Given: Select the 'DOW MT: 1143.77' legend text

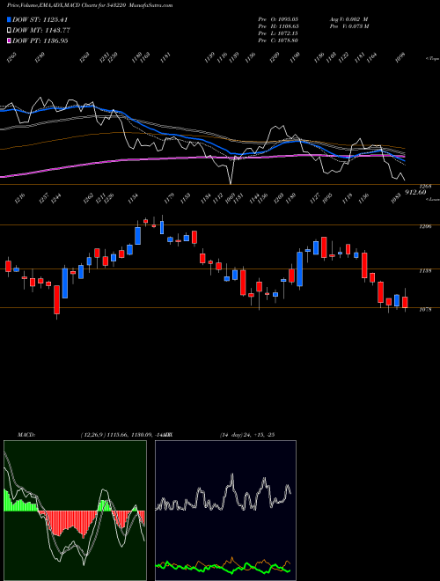Looking at the screenshot, I should [x=41, y=31].
